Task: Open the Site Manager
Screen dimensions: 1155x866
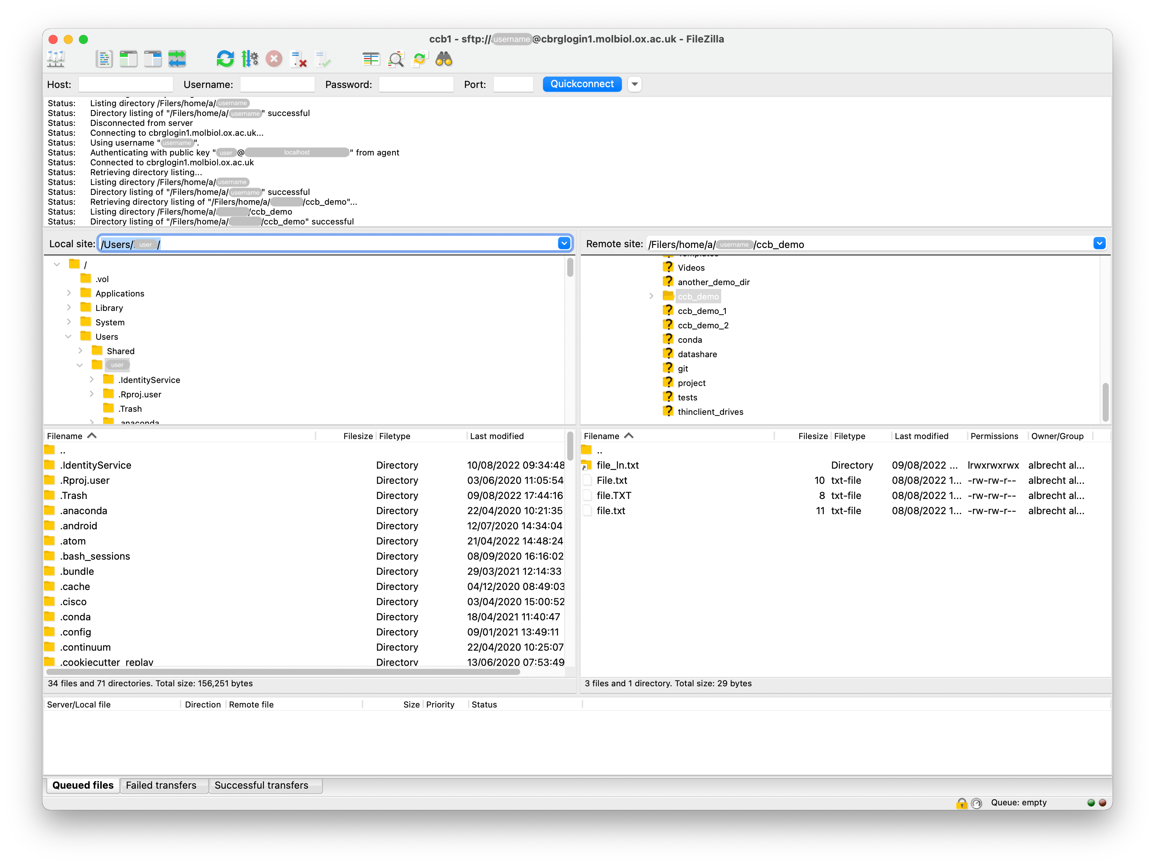Action: pyautogui.click(x=56, y=58)
